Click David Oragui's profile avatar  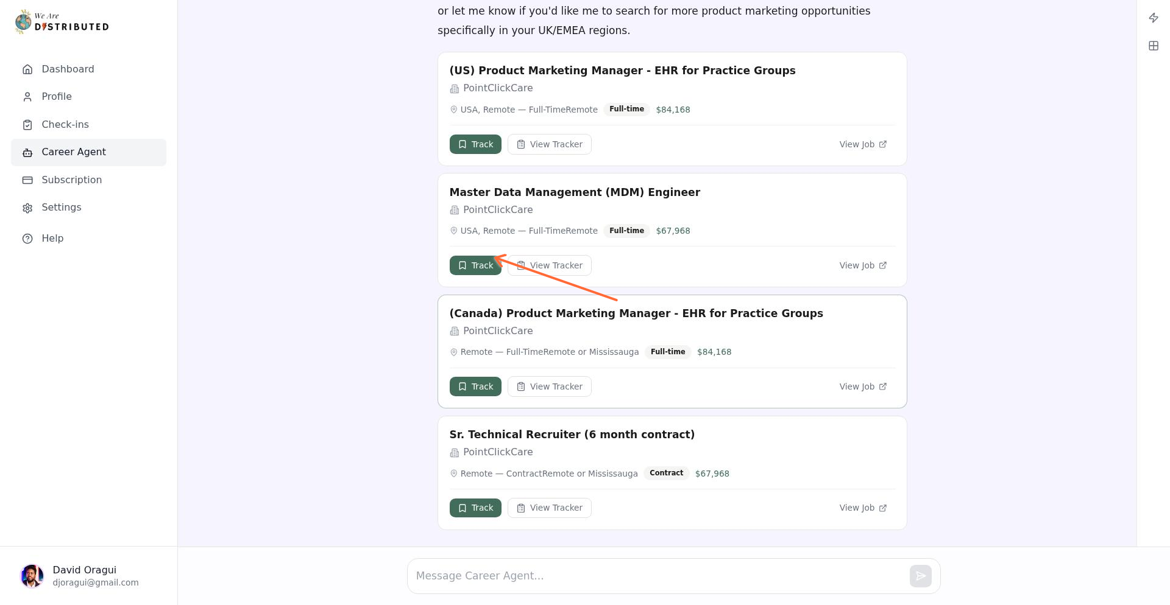[32, 575]
